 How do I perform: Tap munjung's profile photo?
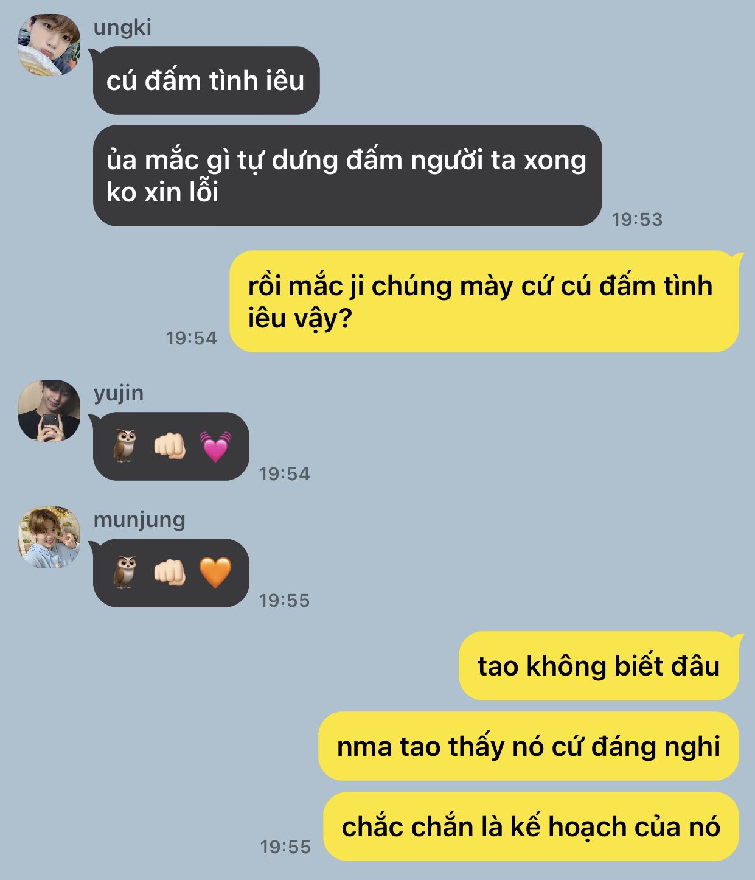[x=49, y=537]
